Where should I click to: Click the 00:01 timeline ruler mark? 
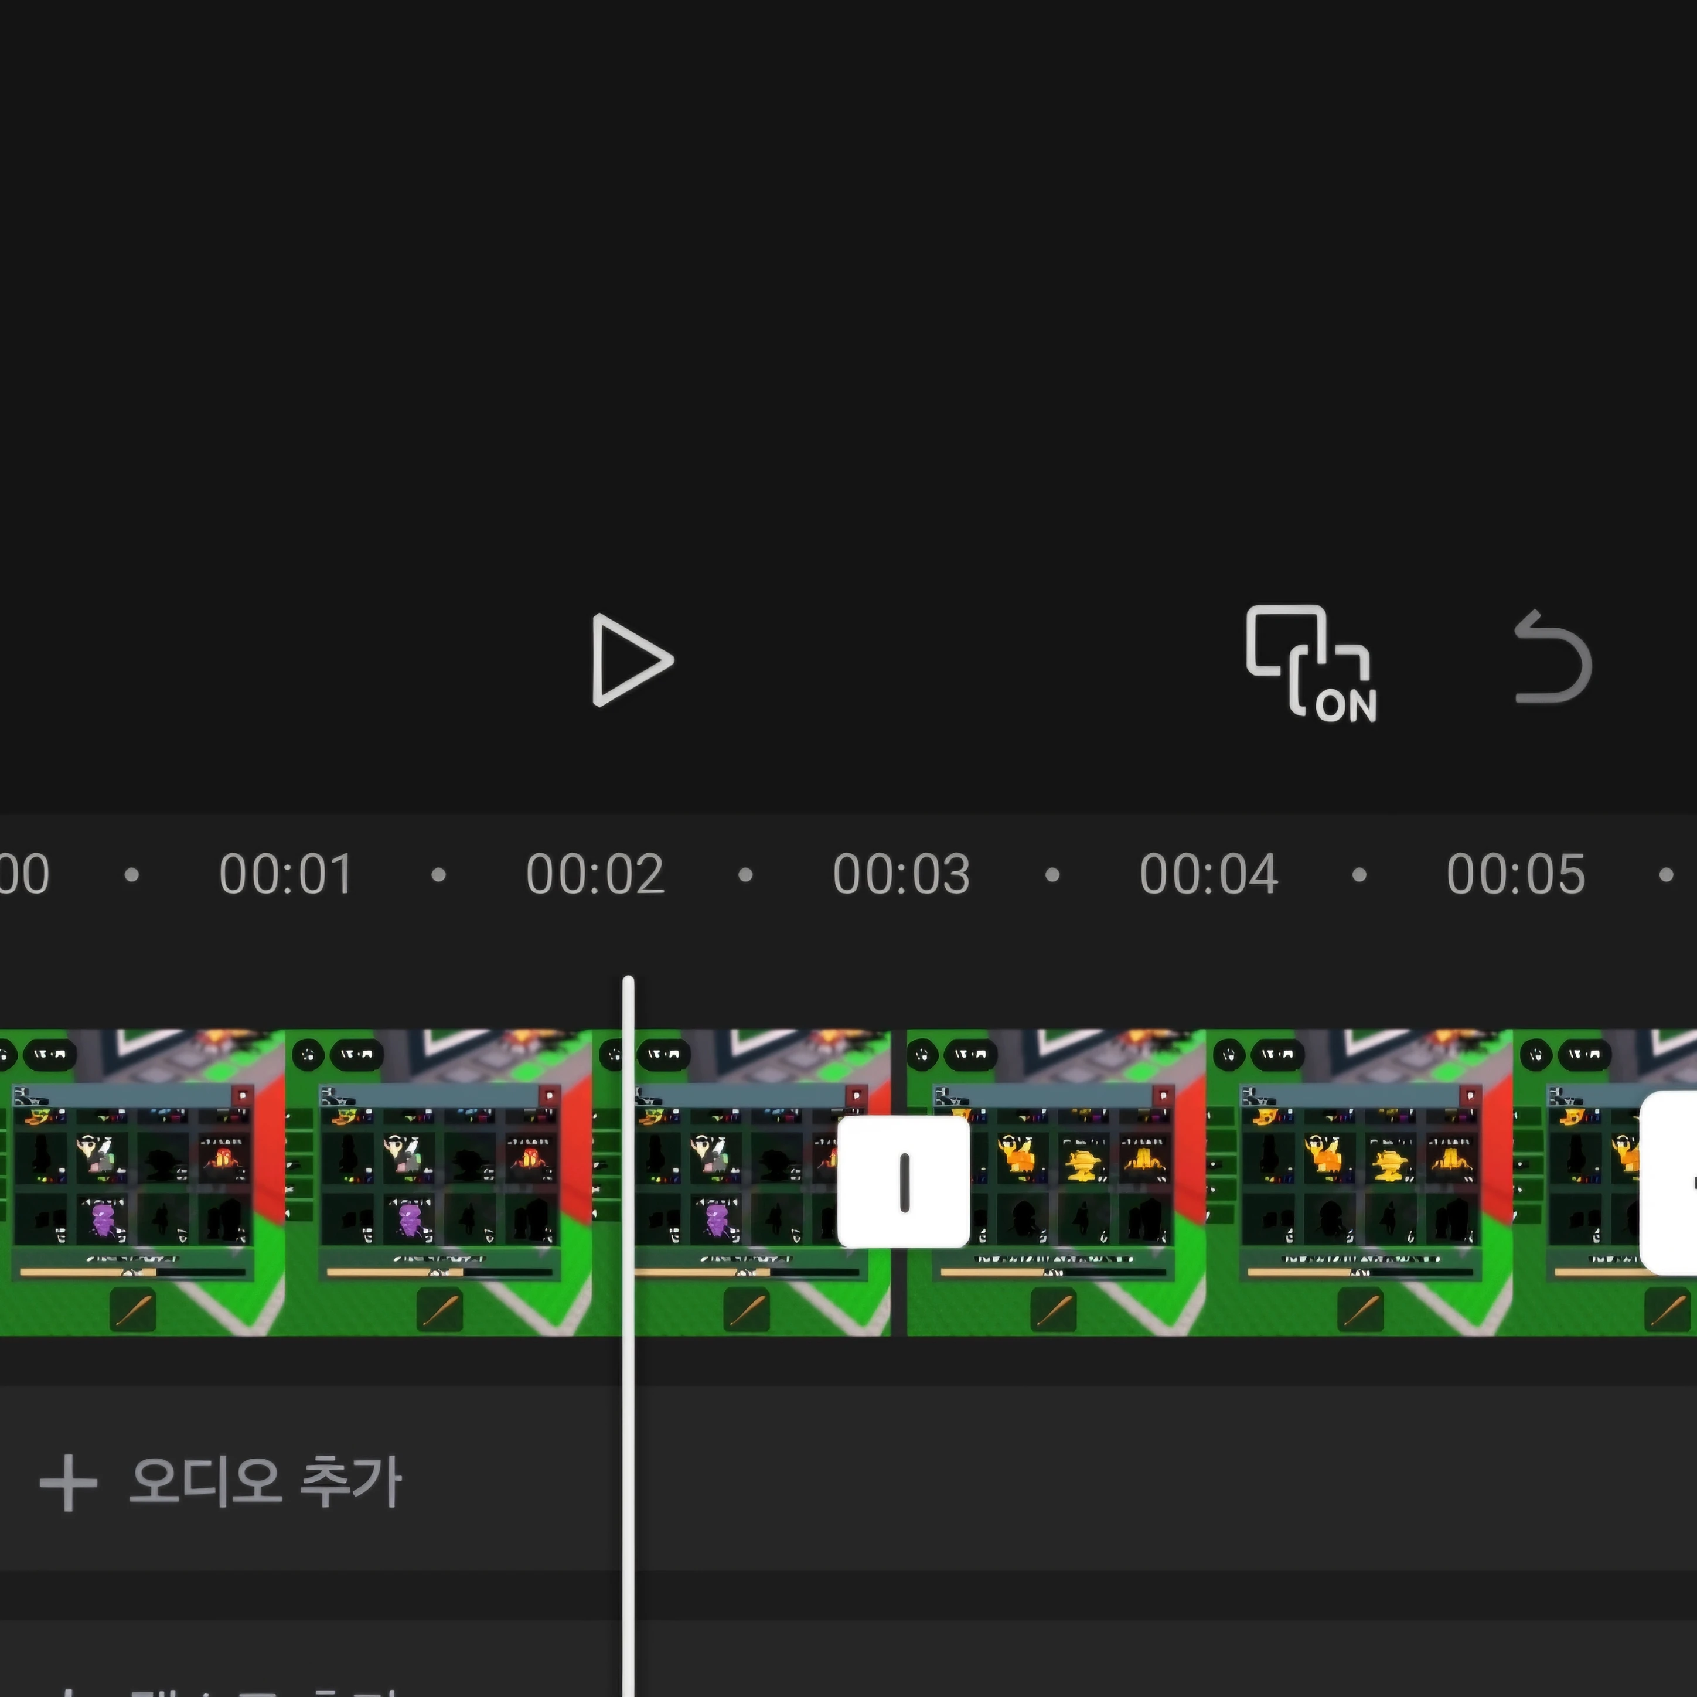point(285,874)
